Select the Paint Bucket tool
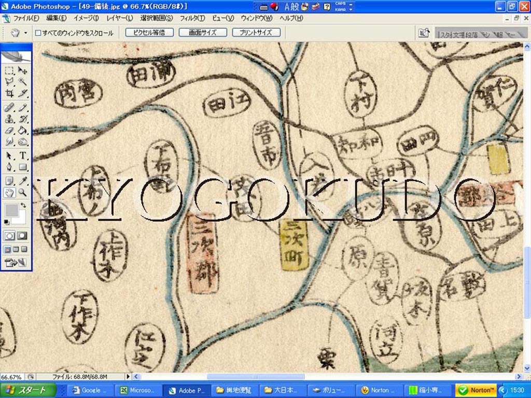This screenshot has height=398, width=531. [x=23, y=130]
